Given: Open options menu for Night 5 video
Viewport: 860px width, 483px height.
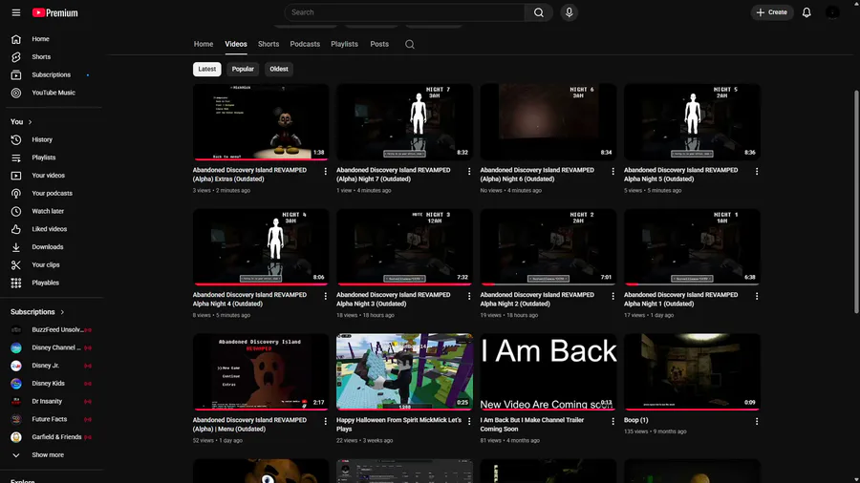Looking at the screenshot, I should tap(757, 172).
